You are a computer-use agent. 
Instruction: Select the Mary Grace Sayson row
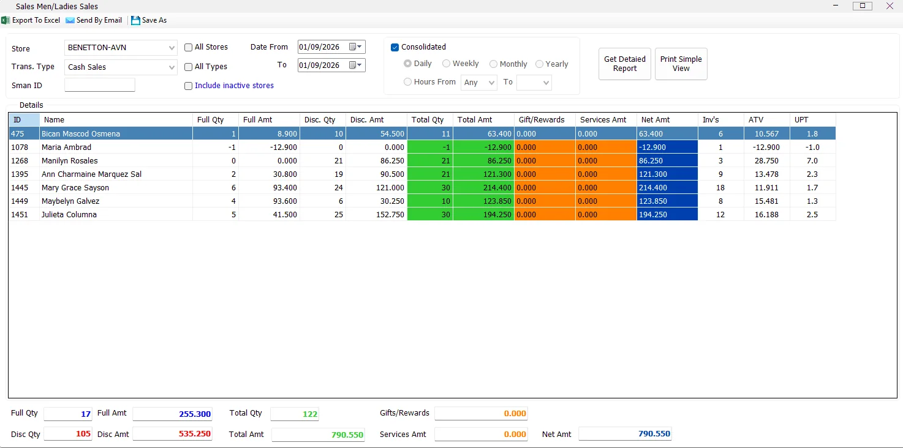422,187
